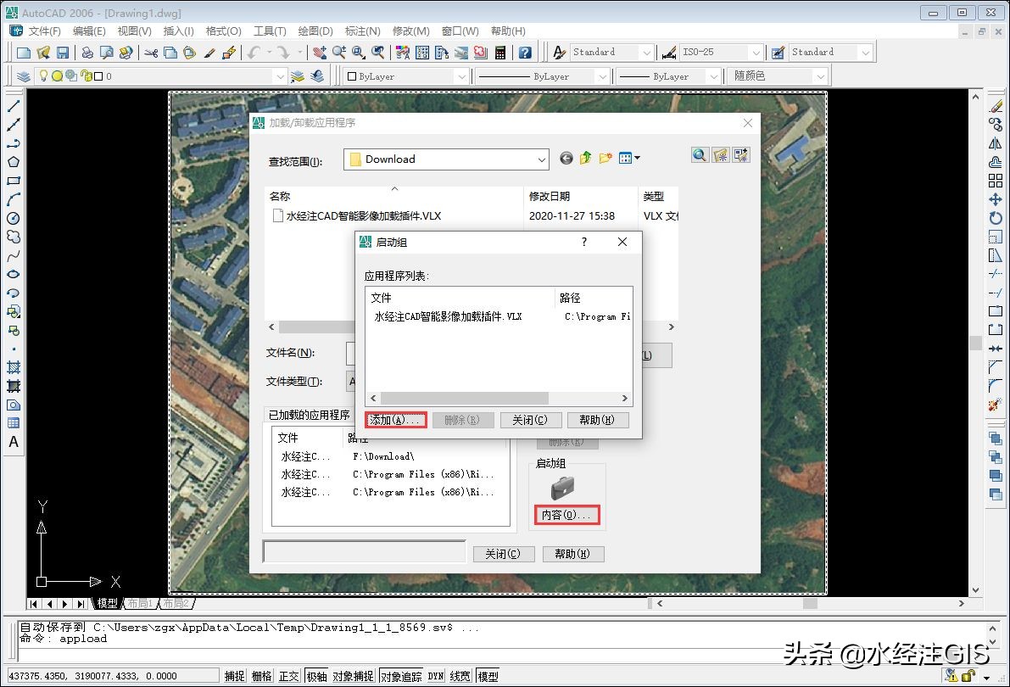Toggle 模型 model space button in status bar
1010x687 pixels.
coord(488,676)
